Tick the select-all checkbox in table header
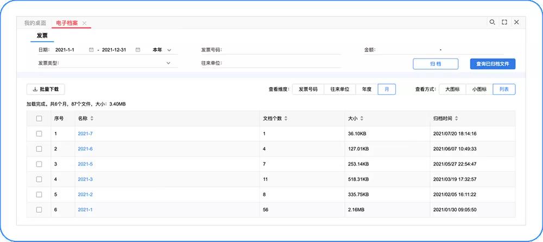Viewport: 543px width, 242px height. coord(39,119)
